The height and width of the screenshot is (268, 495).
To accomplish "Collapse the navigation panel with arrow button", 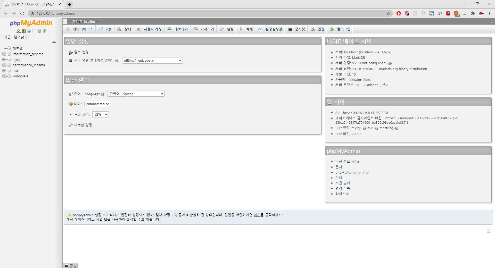I will click(x=65, y=22).
